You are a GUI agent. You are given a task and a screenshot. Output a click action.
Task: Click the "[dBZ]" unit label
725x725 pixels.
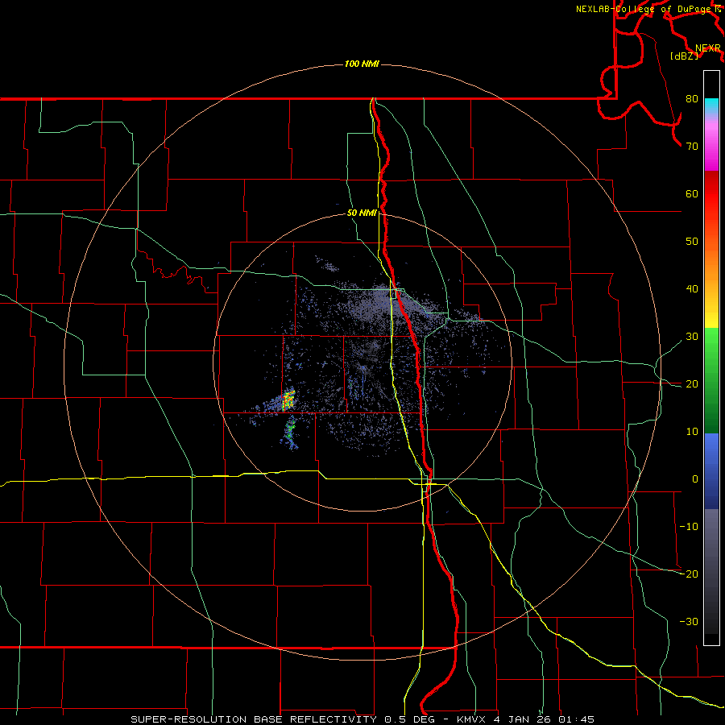click(x=684, y=56)
